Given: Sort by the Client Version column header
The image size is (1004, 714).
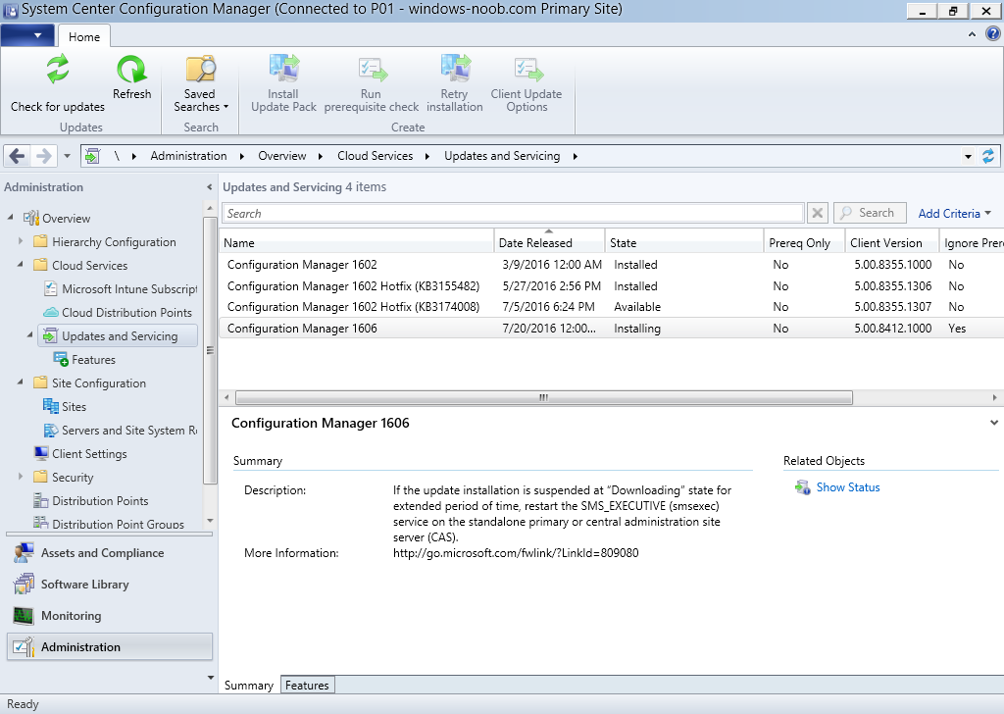Looking at the screenshot, I should [x=892, y=240].
